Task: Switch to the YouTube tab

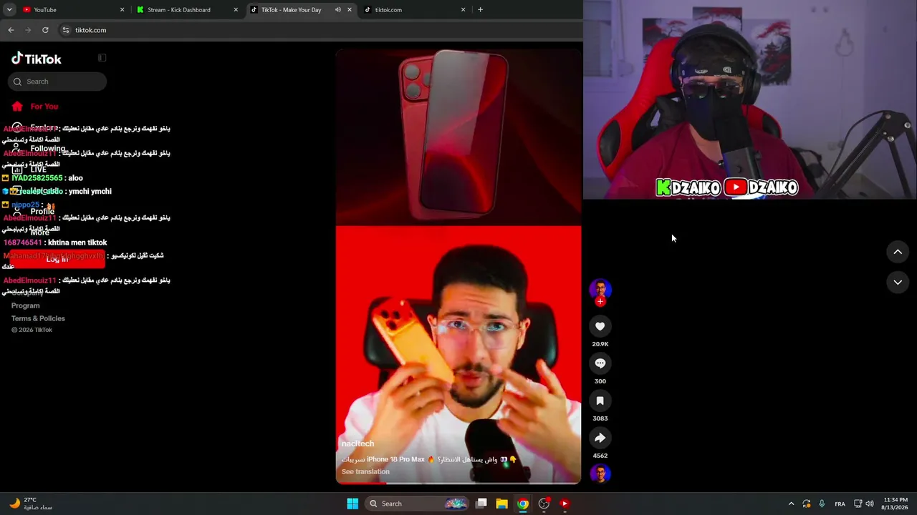Action: (x=72, y=10)
